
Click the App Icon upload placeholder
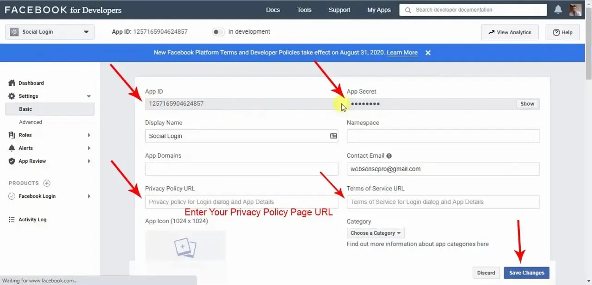click(185, 251)
